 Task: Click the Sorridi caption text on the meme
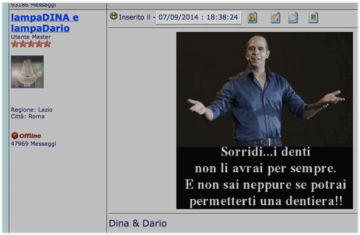[x=265, y=177]
